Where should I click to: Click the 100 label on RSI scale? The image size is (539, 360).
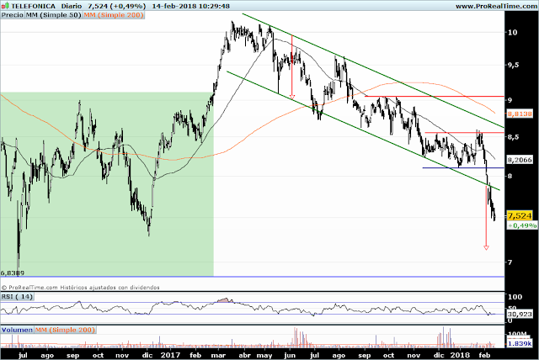click(515, 297)
